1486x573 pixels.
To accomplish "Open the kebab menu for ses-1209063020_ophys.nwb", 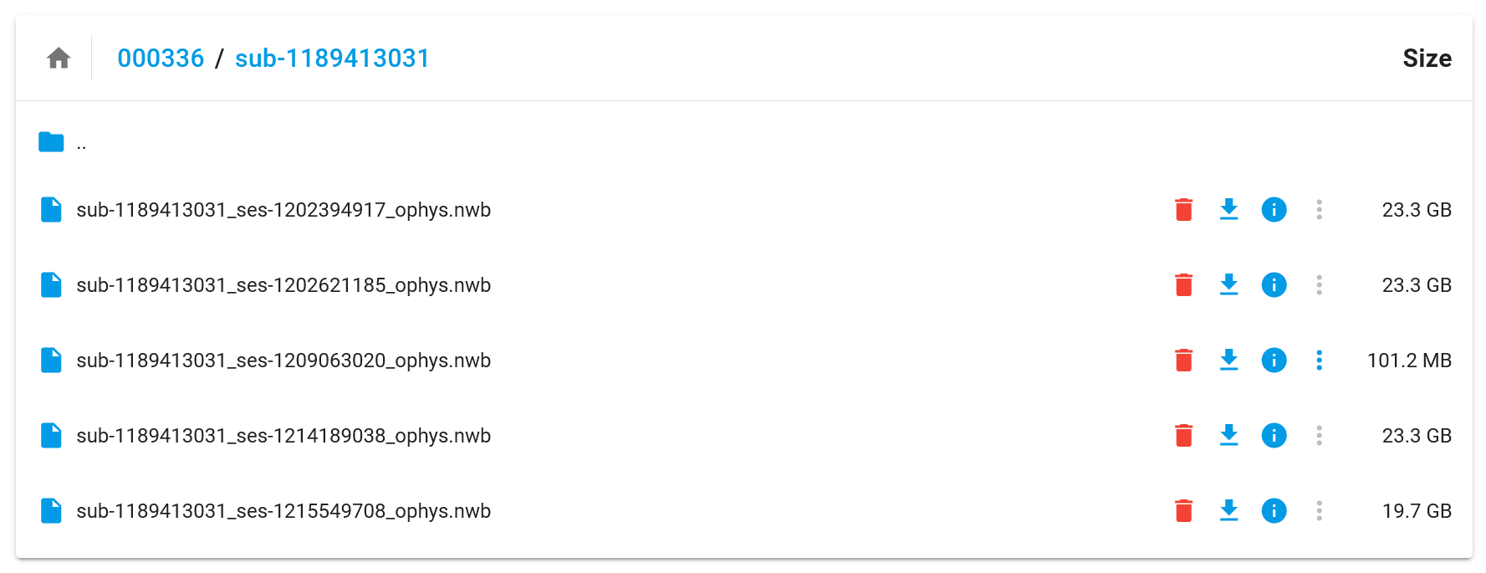I will click(x=1319, y=361).
